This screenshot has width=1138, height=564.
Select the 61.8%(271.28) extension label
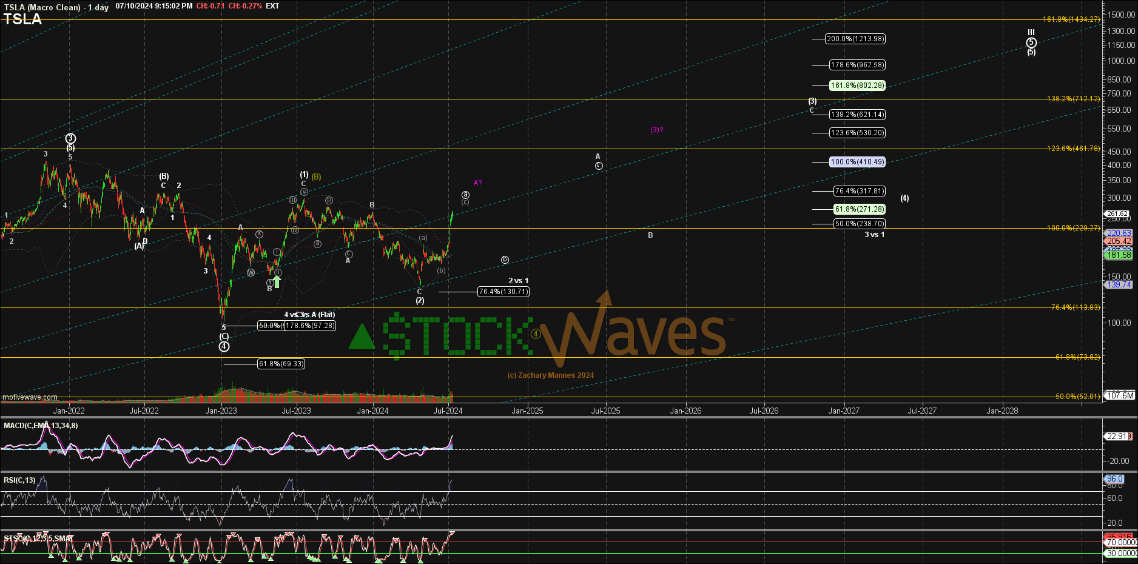(860, 209)
